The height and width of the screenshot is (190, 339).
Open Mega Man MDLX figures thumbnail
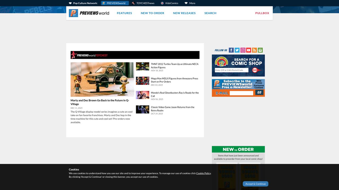click(142, 81)
